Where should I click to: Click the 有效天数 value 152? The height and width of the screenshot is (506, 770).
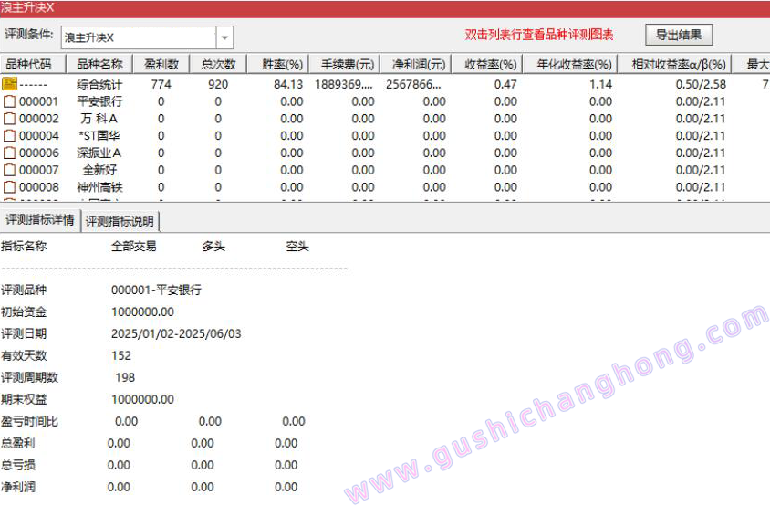click(121, 355)
